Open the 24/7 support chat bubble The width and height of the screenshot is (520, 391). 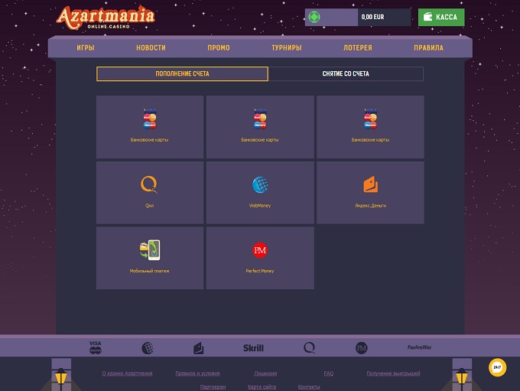(497, 367)
